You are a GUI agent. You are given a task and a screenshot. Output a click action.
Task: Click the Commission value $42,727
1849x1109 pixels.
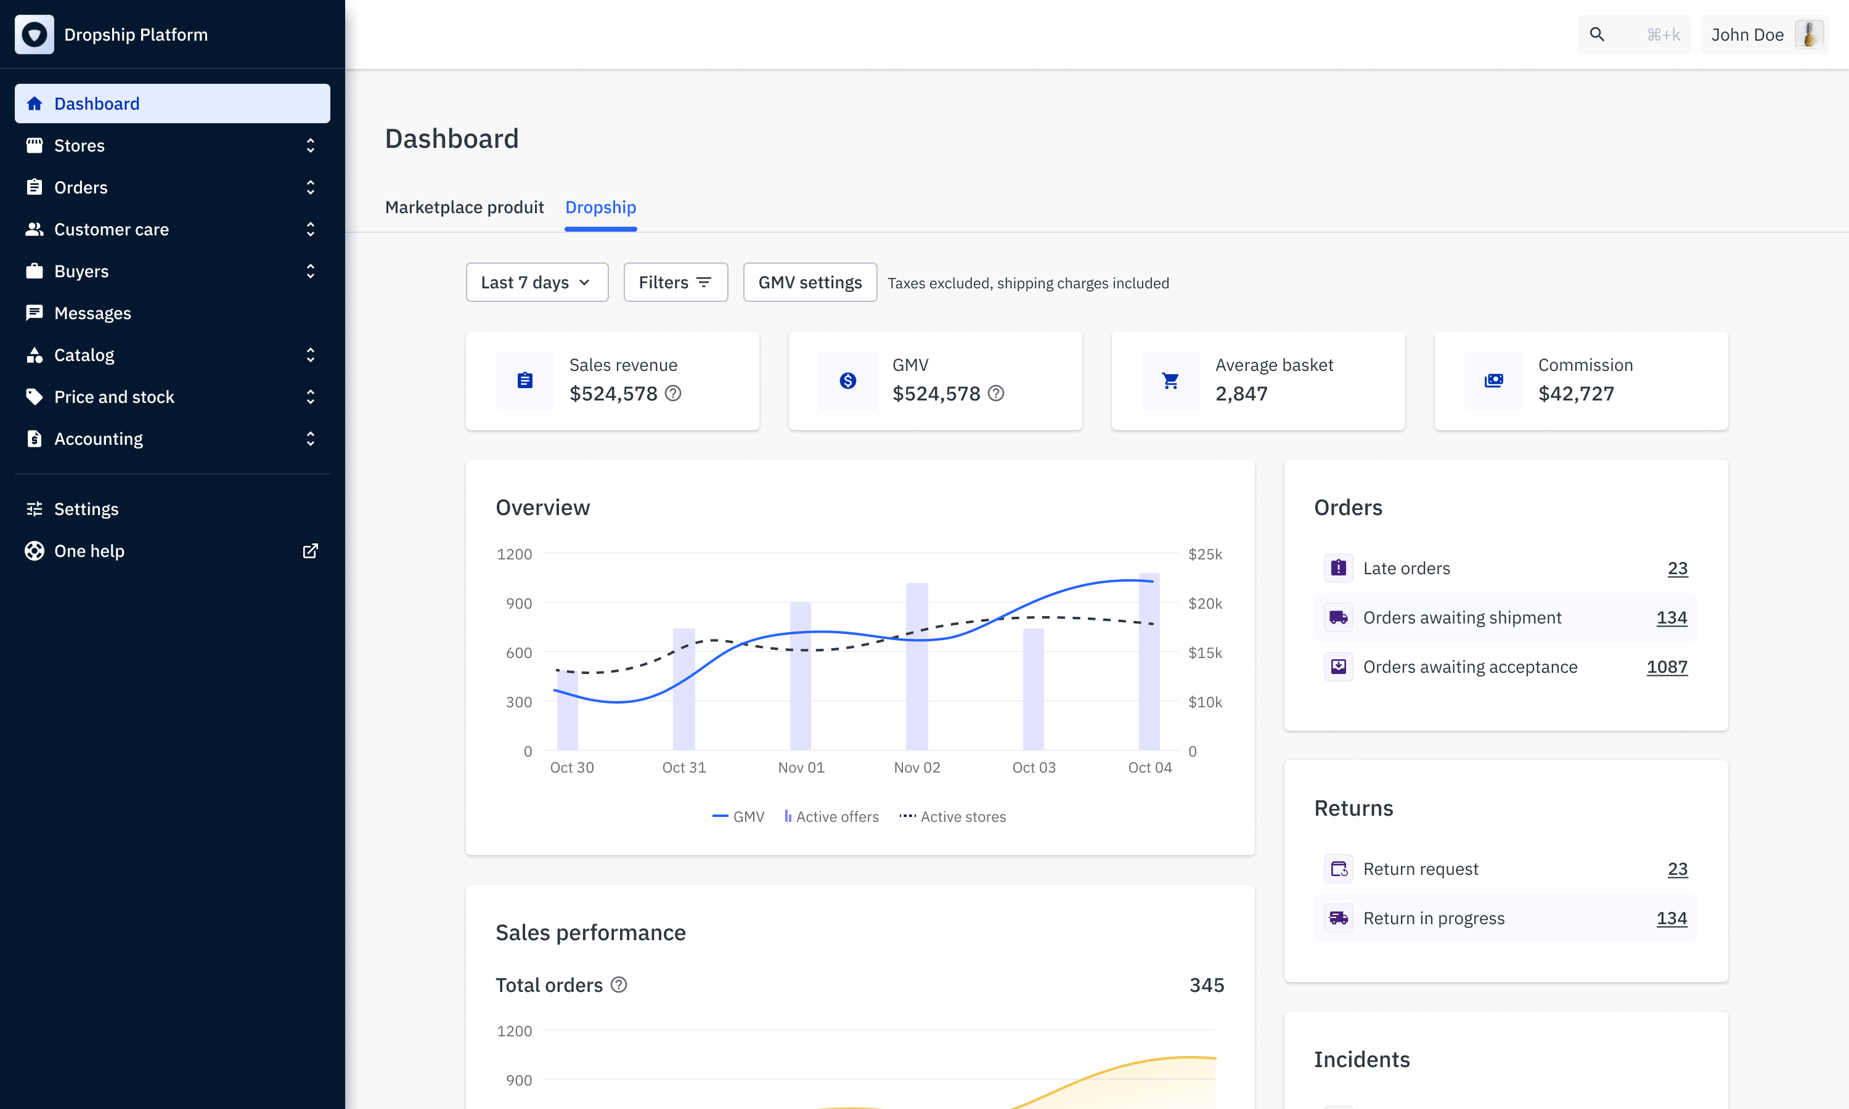[x=1576, y=393]
